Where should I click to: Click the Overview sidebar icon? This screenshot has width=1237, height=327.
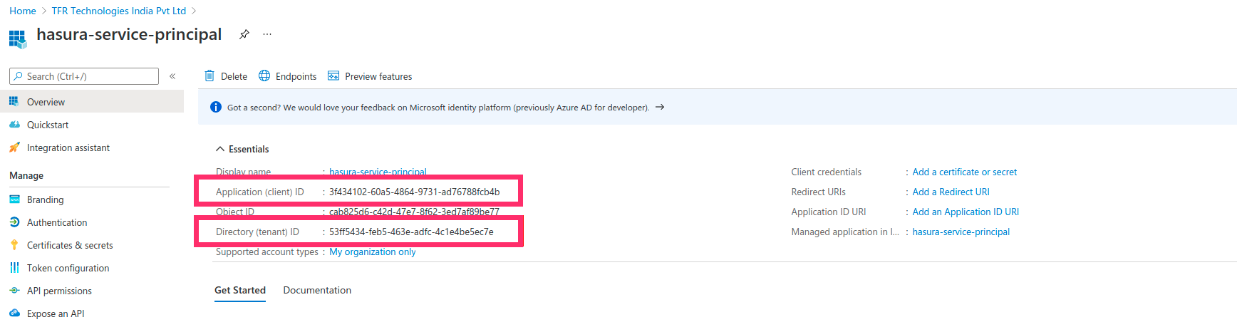click(14, 102)
